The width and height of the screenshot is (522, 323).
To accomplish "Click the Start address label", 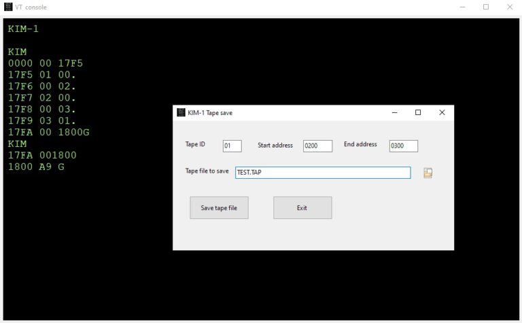I will point(275,146).
